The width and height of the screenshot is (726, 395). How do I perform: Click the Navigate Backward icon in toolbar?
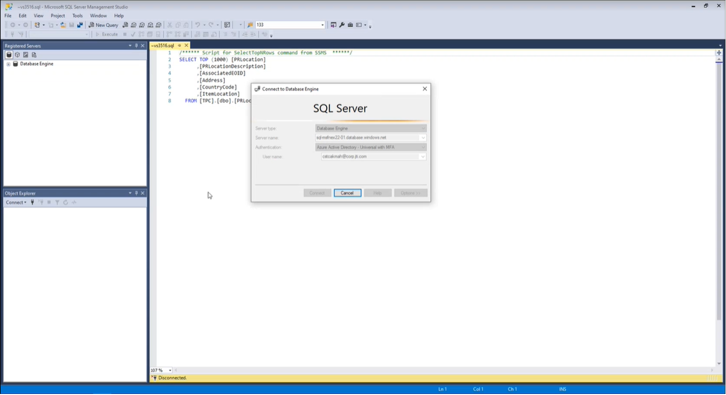click(13, 25)
